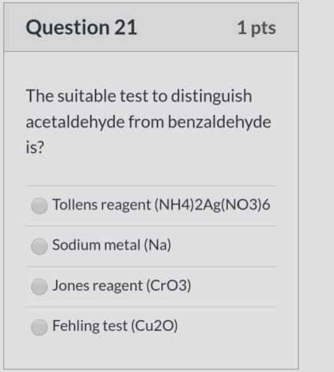Pick the Fehling test radio button
This screenshot has width=334, height=372.
coord(39,327)
